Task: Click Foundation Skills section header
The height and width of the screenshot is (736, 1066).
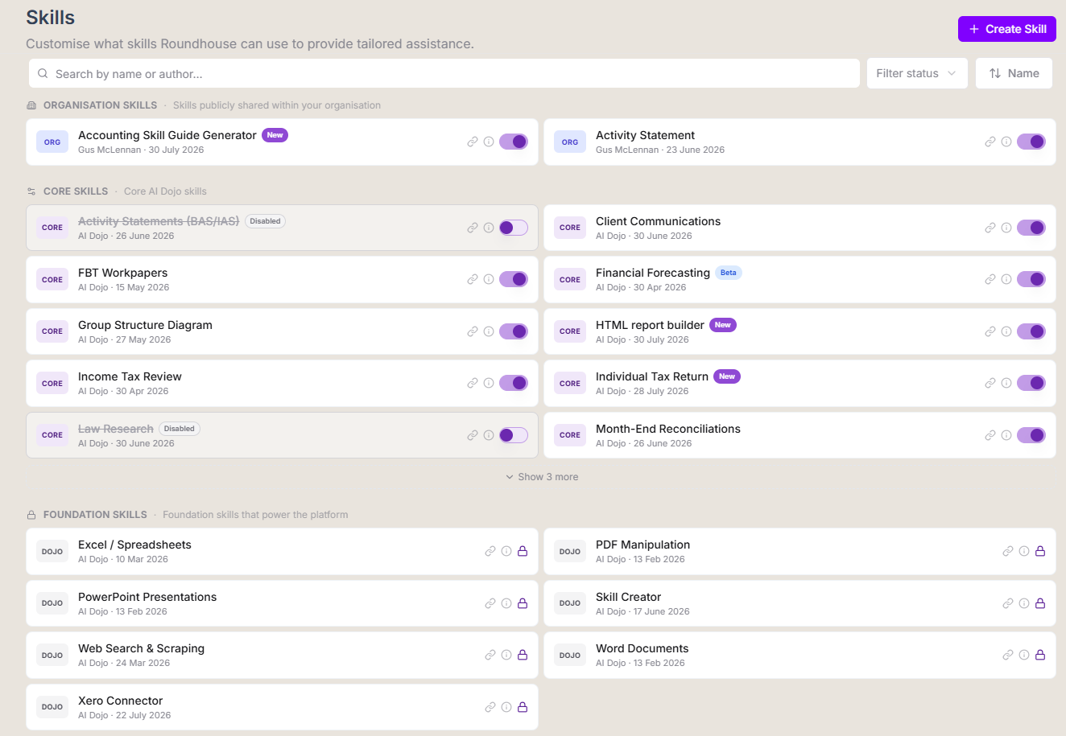Action: coord(95,515)
